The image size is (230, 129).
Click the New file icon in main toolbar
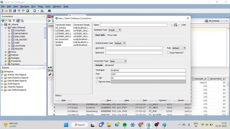tap(2, 11)
